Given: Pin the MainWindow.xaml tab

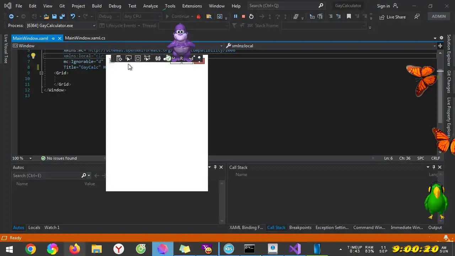Looking at the screenshot, I should pyautogui.click(x=53, y=38).
